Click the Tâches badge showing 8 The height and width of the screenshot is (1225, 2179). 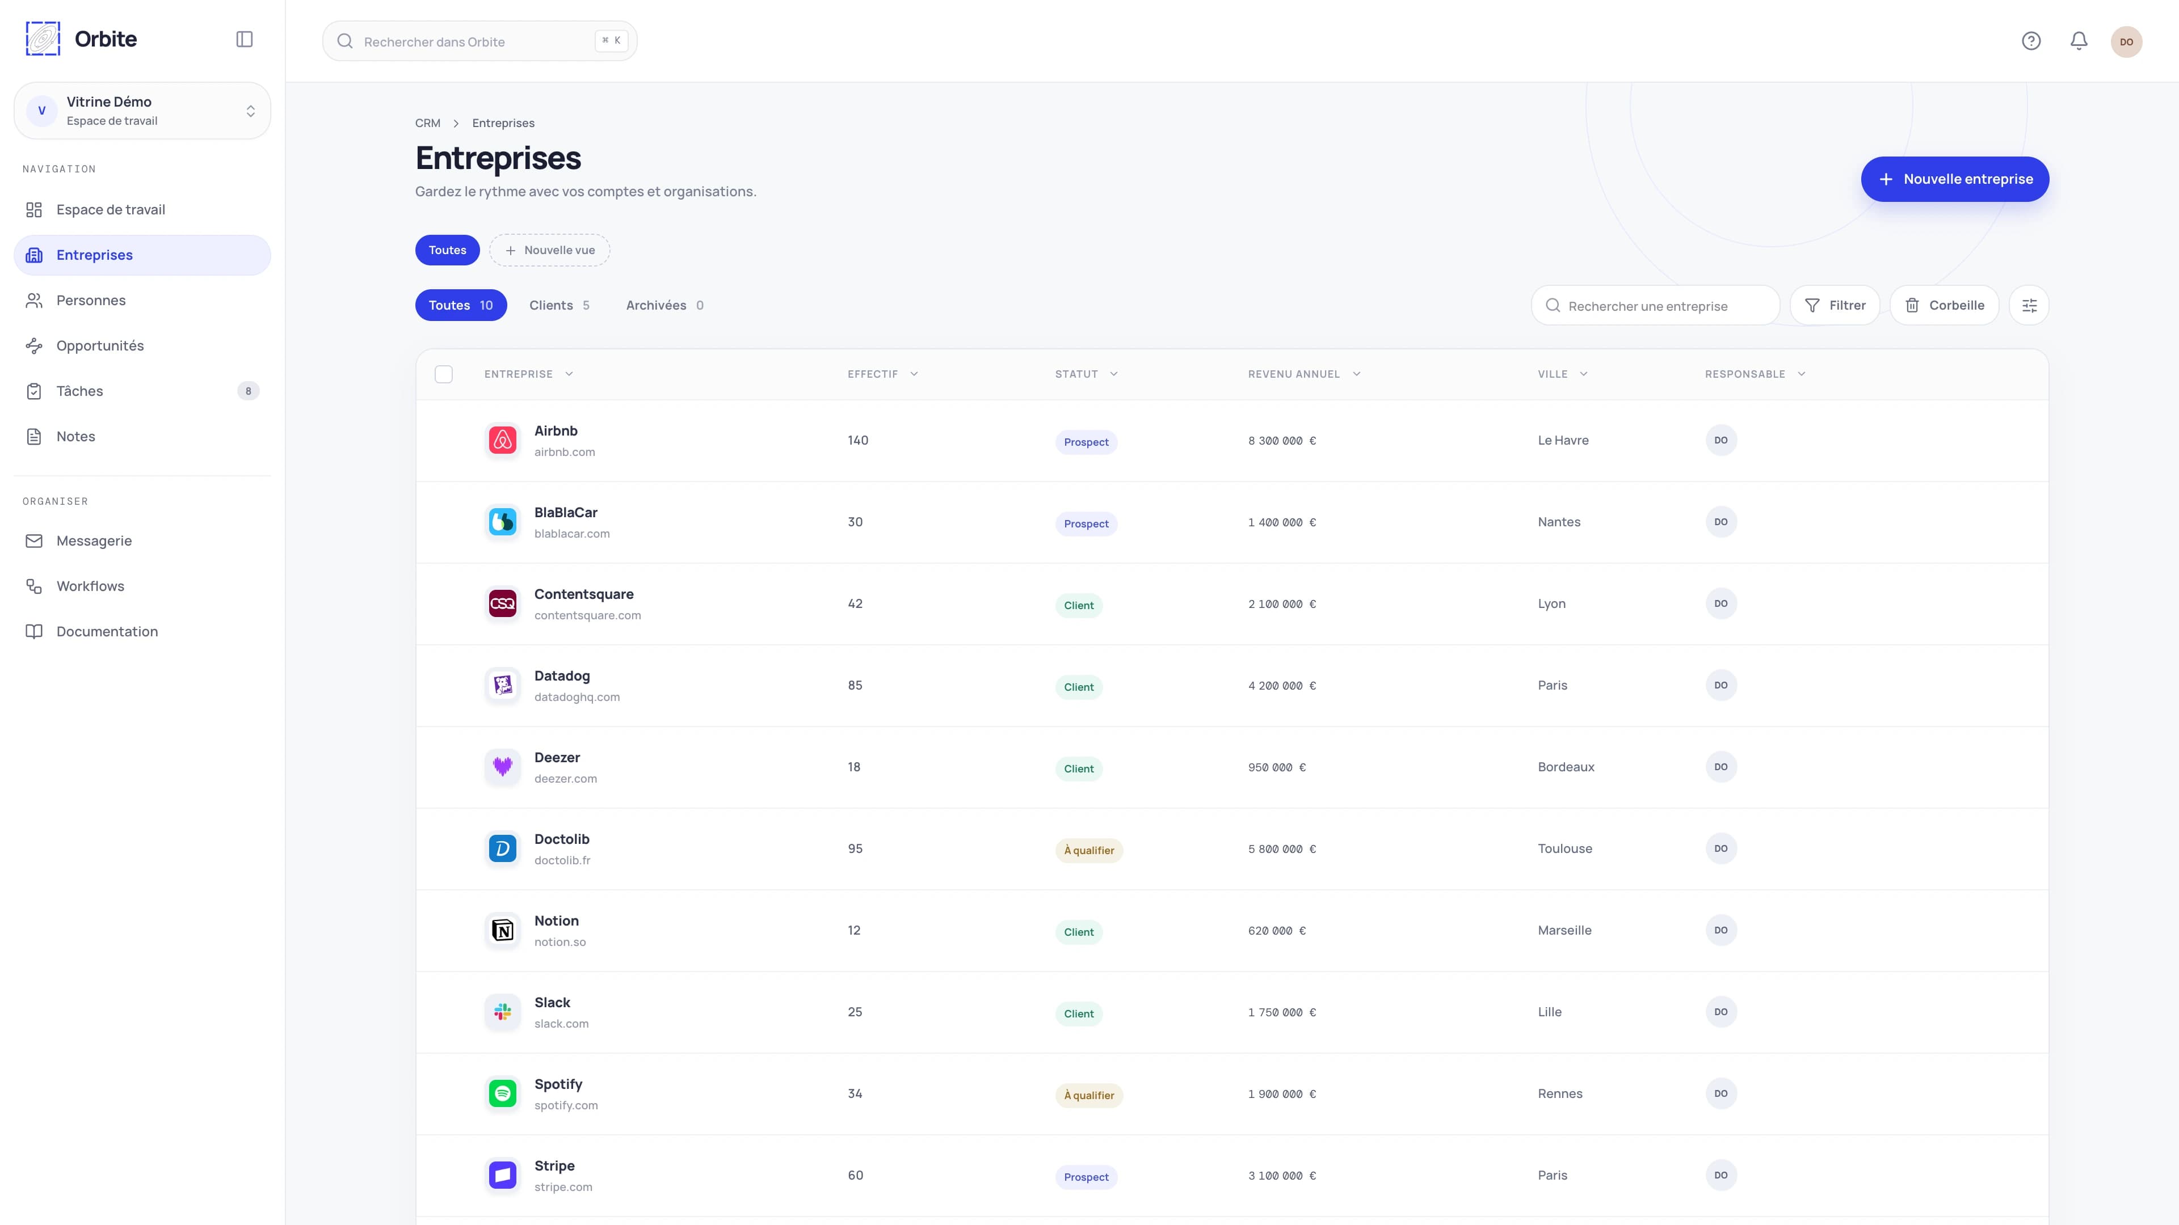pos(248,391)
